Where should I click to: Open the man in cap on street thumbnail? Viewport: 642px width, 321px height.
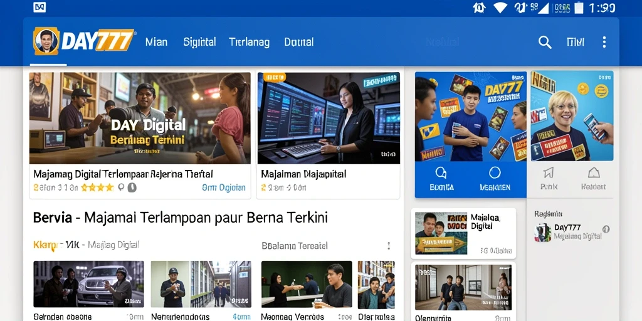[x=201, y=284]
